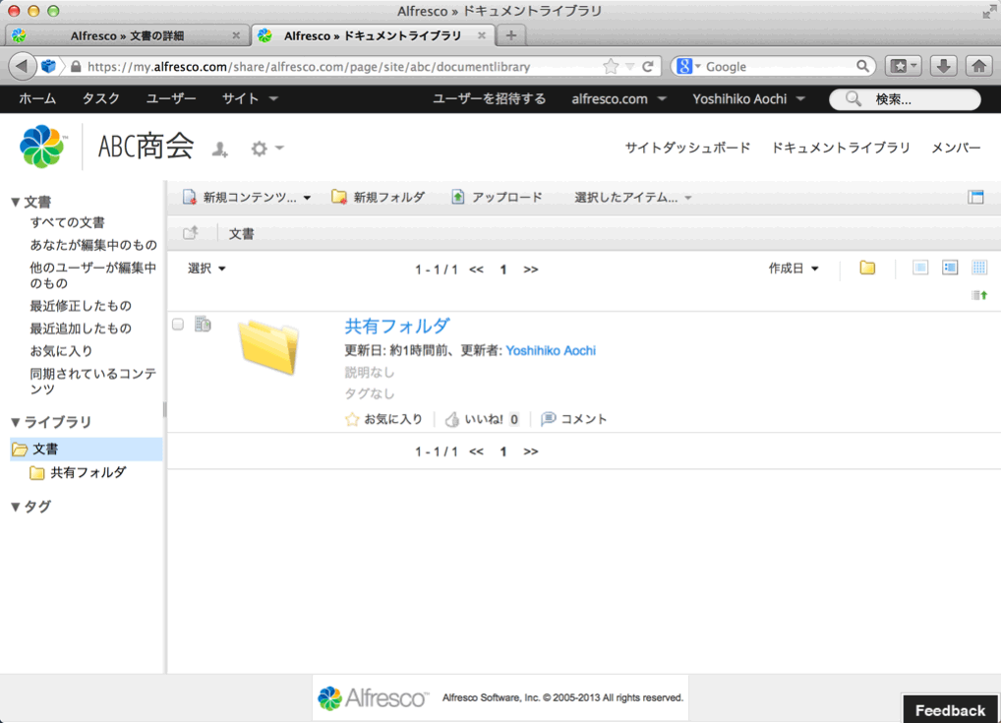
Task: Toggle the panel display icon at toolbar right
Action: point(975,198)
